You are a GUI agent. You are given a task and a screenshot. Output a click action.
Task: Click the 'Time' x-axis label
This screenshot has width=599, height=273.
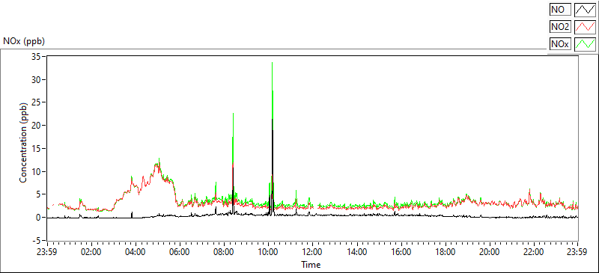pyautogui.click(x=311, y=264)
